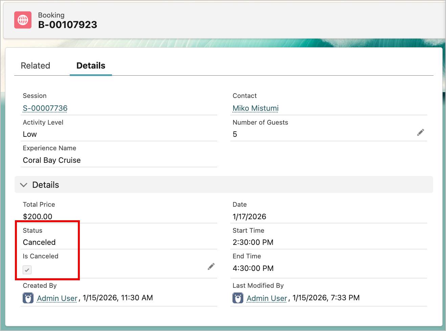Open contact Miko Mistumi
Viewport: 446px width, 331px height.
click(x=255, y=108)
